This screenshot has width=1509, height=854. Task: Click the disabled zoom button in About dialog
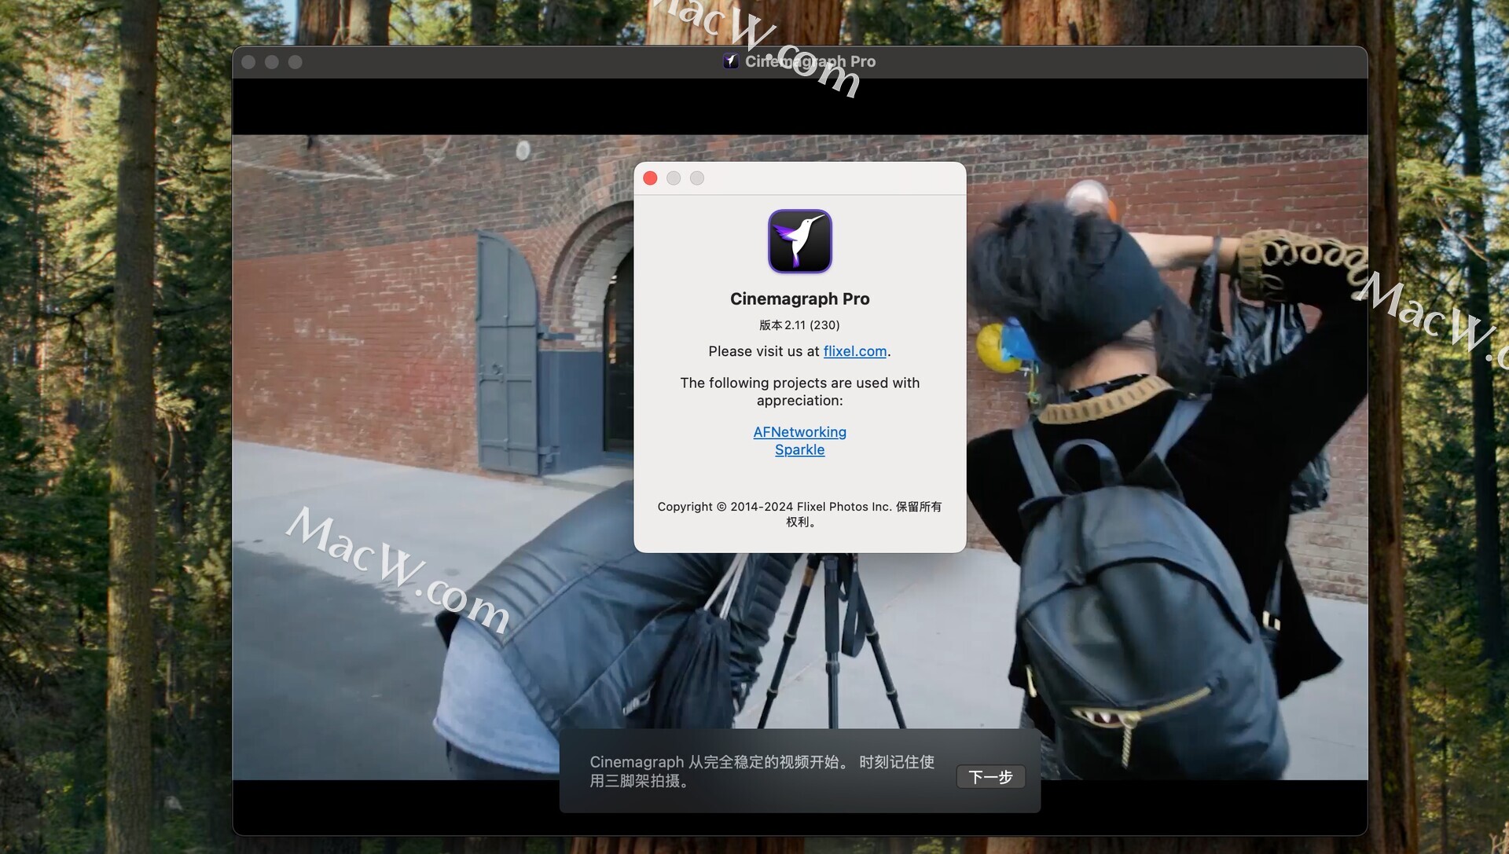click(697, 178)
